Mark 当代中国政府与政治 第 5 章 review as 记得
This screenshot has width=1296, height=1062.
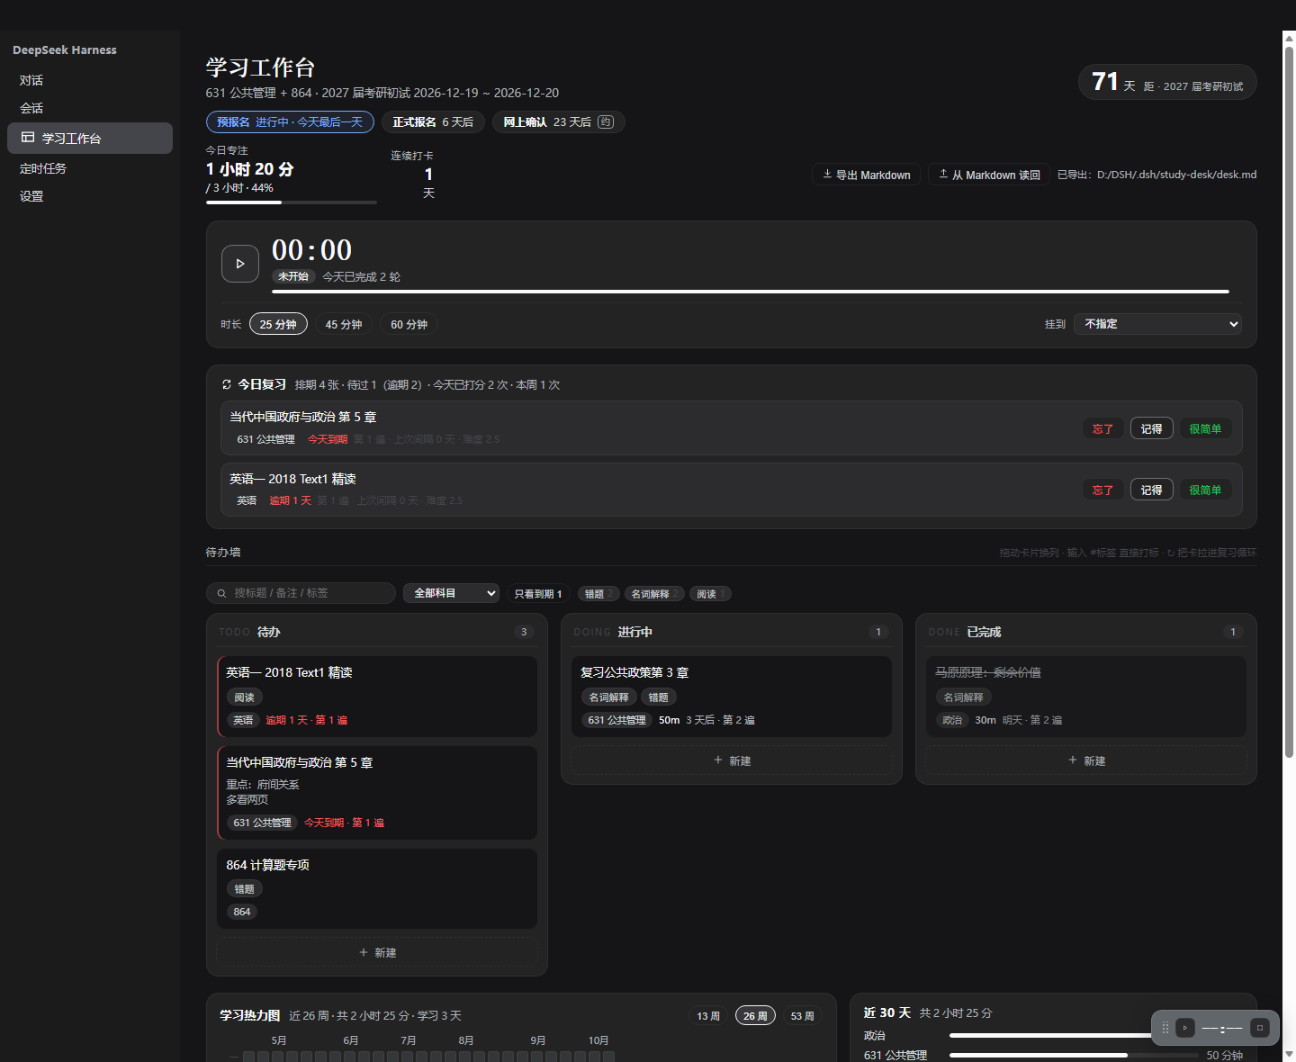pos(1151,429)
